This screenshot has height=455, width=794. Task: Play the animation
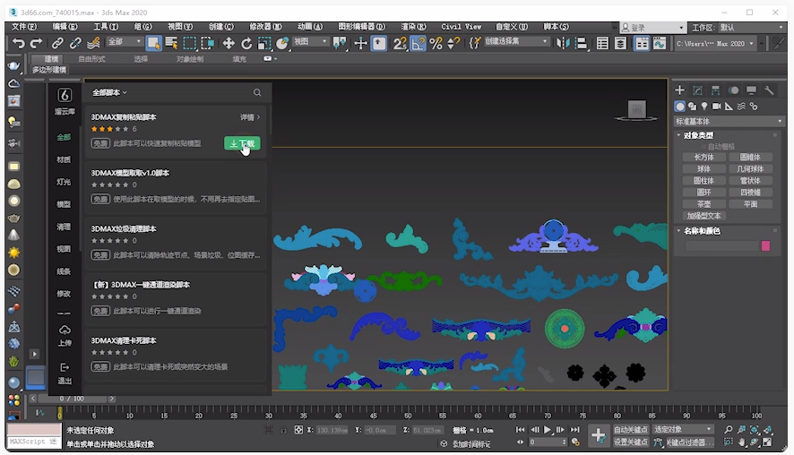pos(548,430)
